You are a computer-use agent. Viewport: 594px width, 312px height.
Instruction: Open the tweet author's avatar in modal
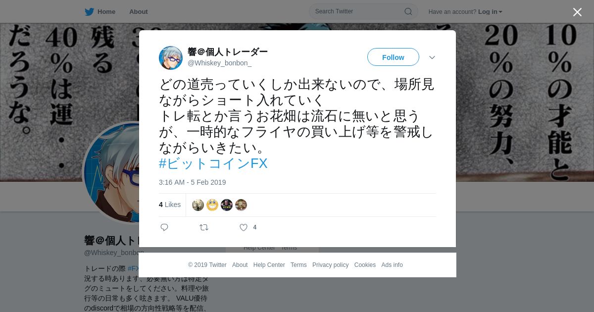click(x=171, y=58)
